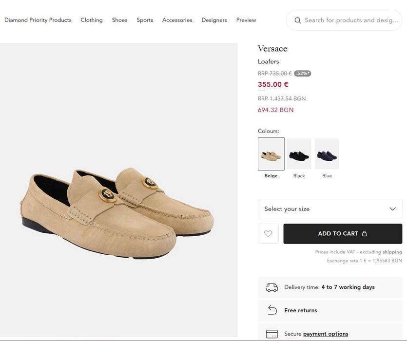Click the search products input field
The height and width of the screenshot is (341, 407).
tap(351, 20)
